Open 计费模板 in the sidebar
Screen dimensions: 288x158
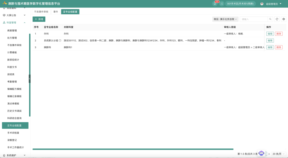[12, 53]
